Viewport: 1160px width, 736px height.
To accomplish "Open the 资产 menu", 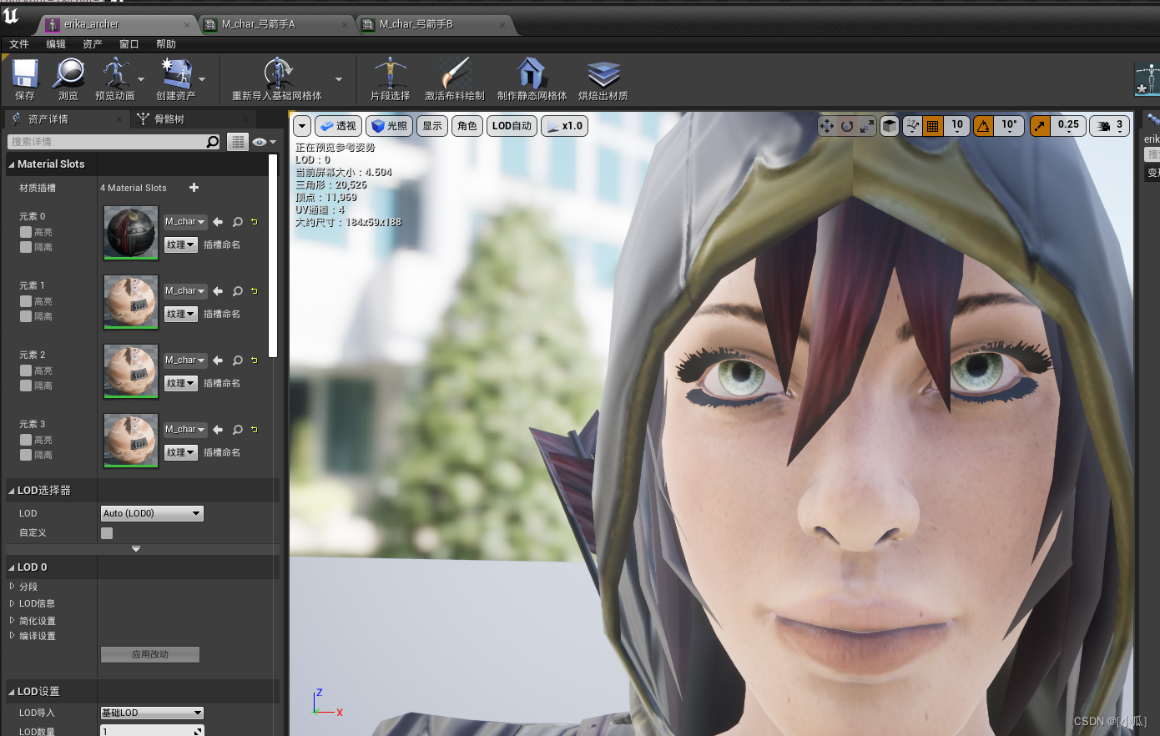I will 93,44.
